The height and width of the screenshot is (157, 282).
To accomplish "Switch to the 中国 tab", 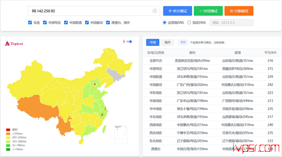I will click(153, 42).
